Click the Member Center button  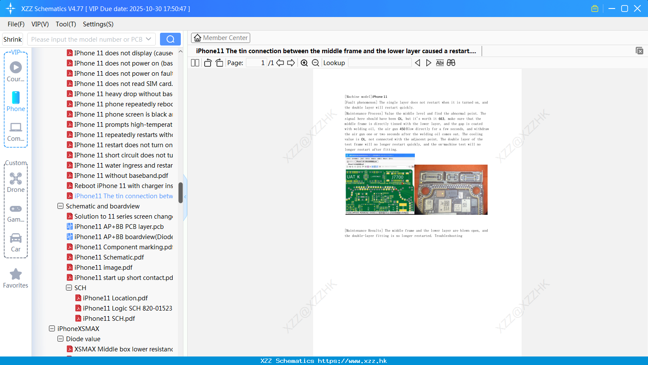click(220, 38)
